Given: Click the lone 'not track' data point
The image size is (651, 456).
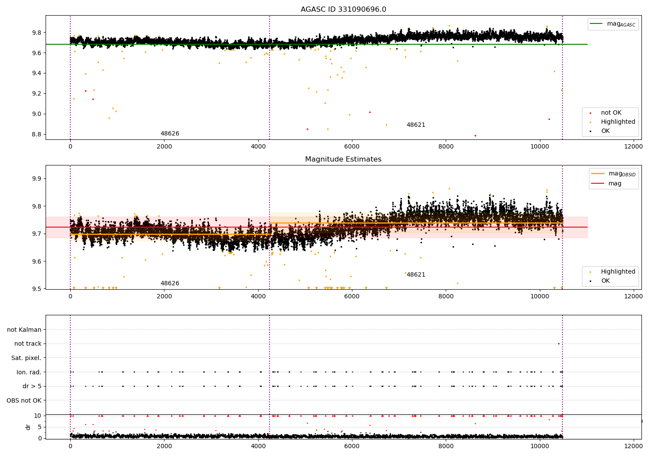Looking at the screenshot, I should pos(559,344).
